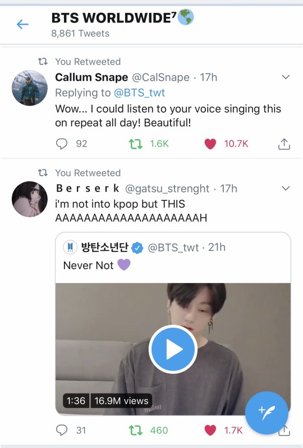Open the quoted 방탄소년단 tweet header

(x=144, y=248)
